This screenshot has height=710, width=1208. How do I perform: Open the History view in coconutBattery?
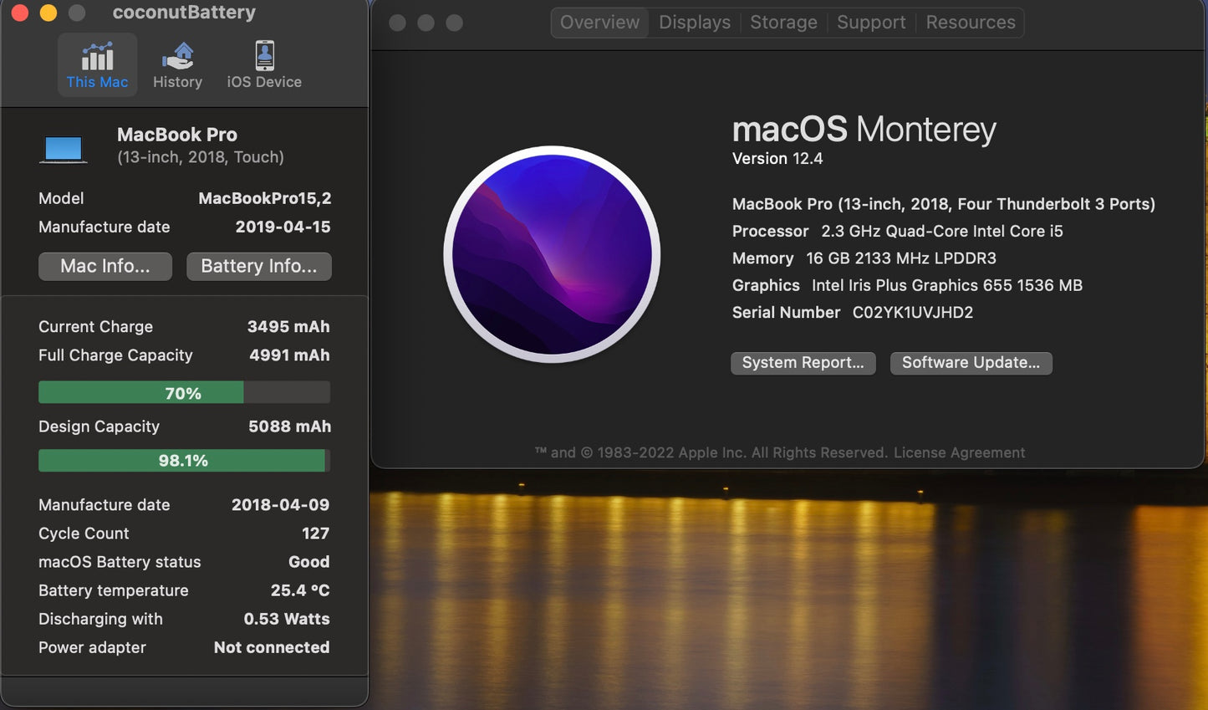click(x=177, y=64)
